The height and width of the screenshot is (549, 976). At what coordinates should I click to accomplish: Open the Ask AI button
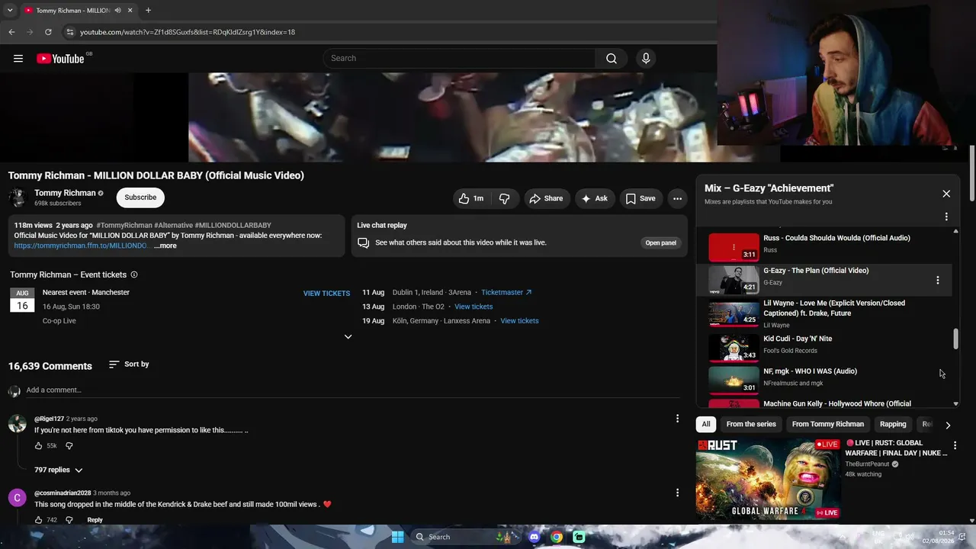click(595, 198)
